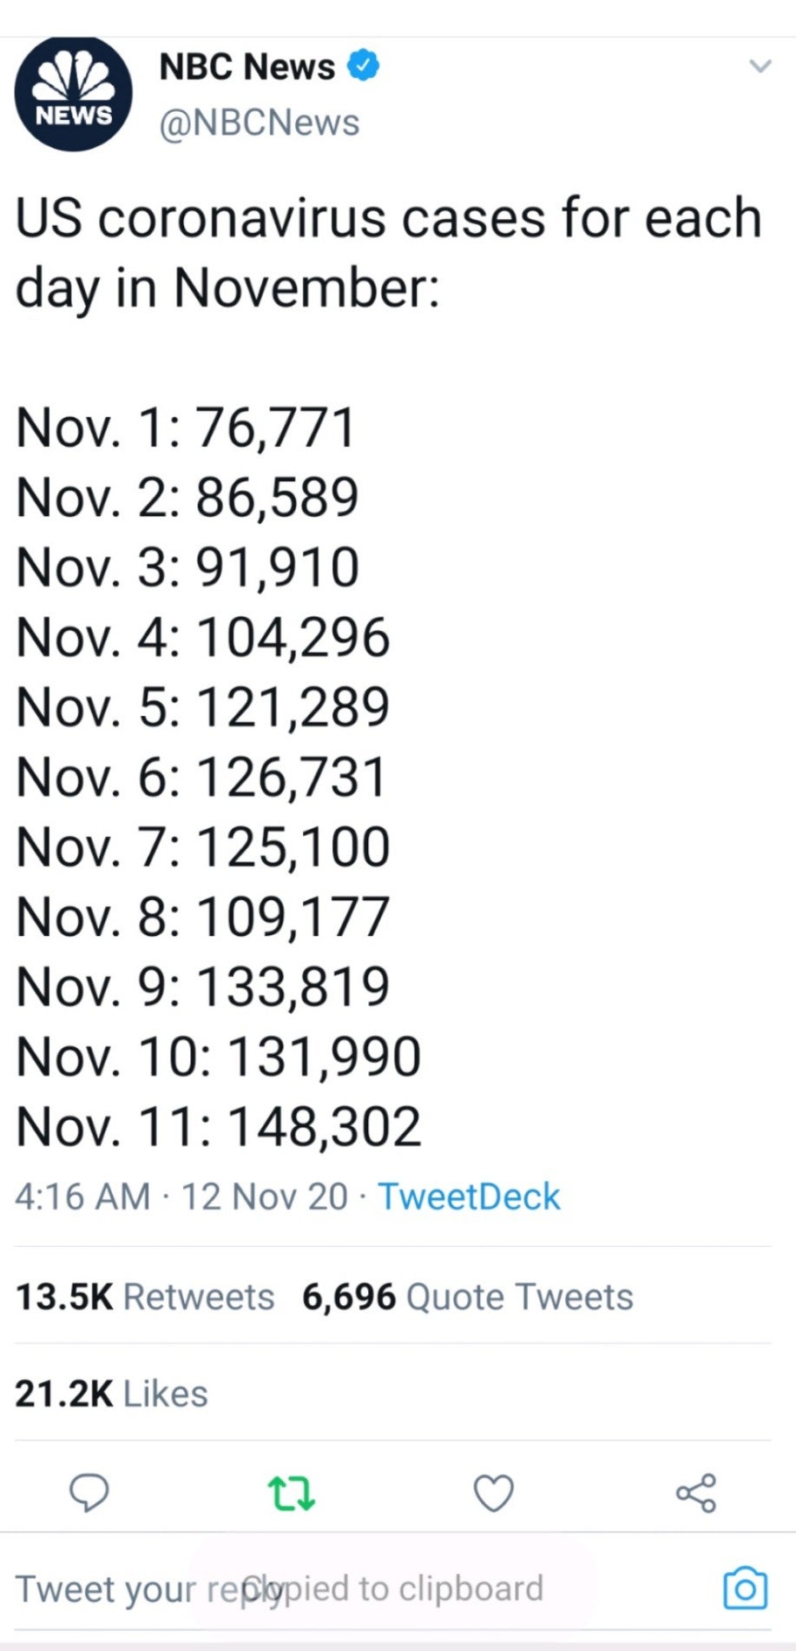Open the TweetDeck source link
The image size is (796, 1651).
(x=469, y=1197)
